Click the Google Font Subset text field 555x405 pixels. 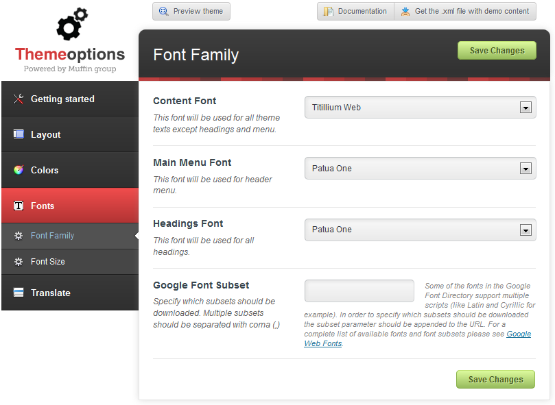tap(359, 291)
